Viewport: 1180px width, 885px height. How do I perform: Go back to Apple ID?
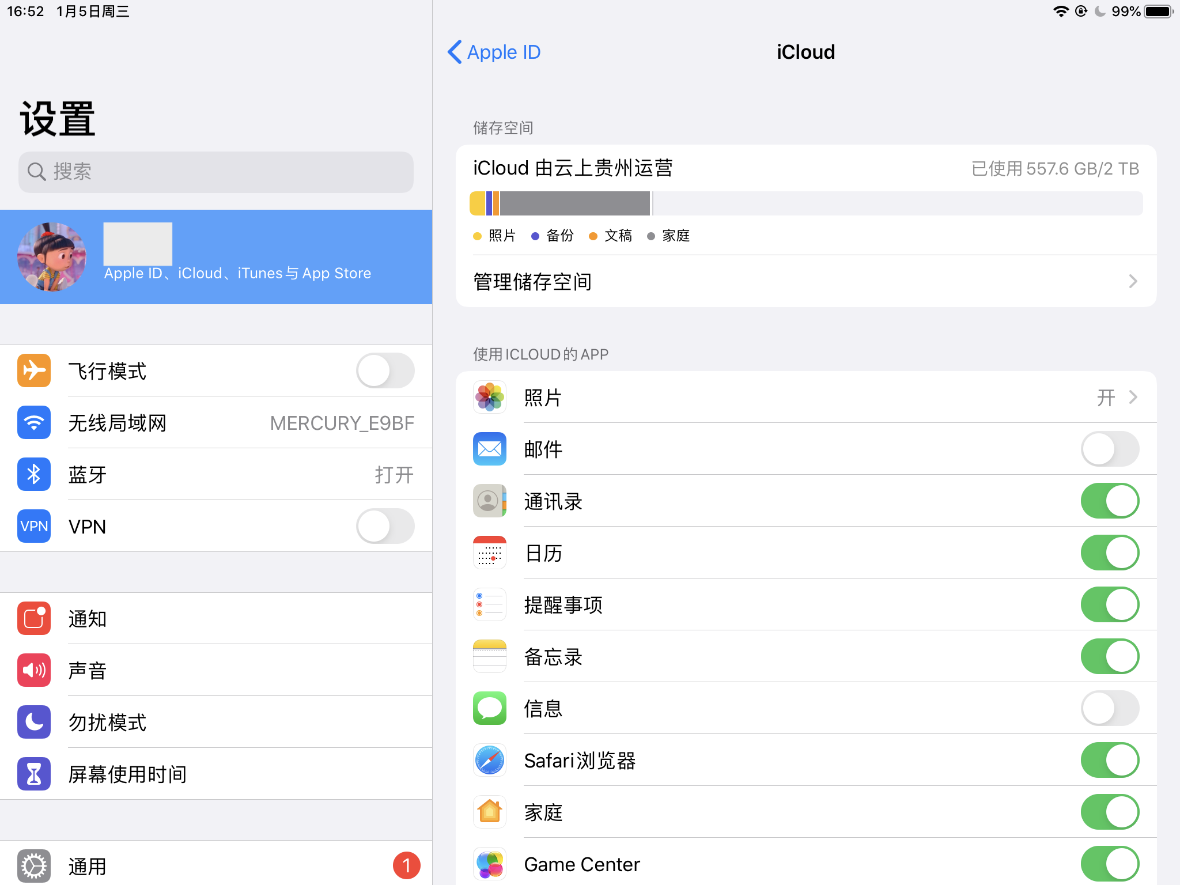[x=494, y=52]
